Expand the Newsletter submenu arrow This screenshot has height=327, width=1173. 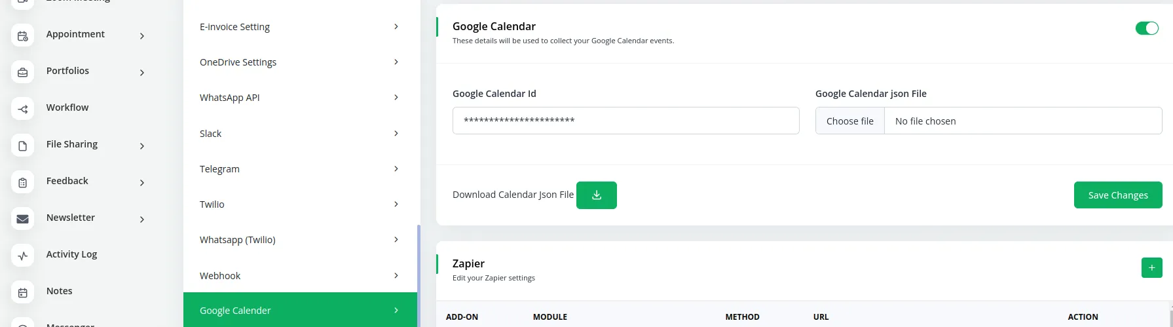coord(142,220)
